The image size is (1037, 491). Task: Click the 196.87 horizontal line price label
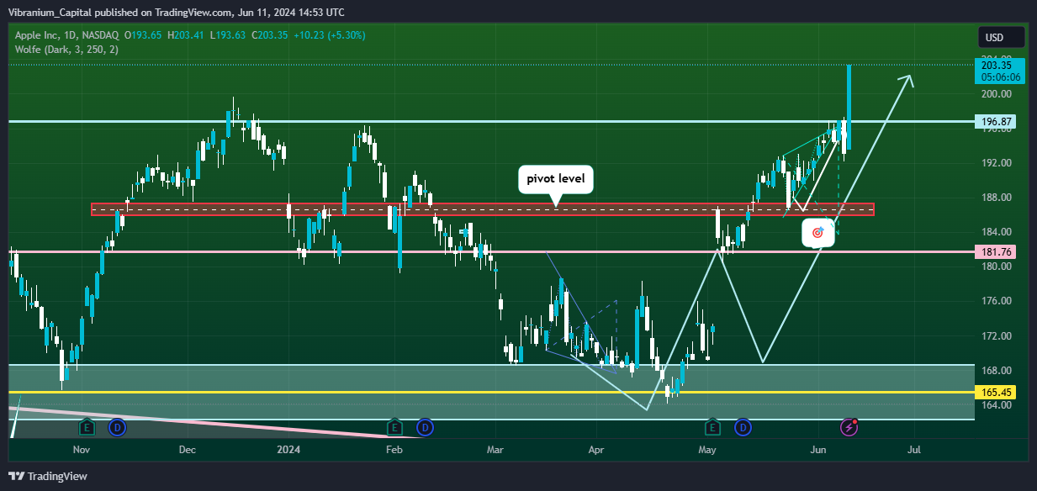pos(995,122)
